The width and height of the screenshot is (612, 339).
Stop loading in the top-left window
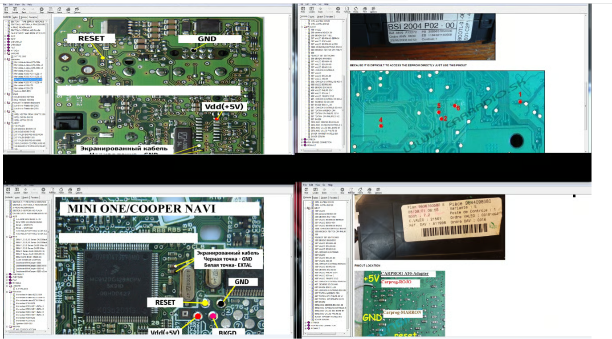coord(41,10)
